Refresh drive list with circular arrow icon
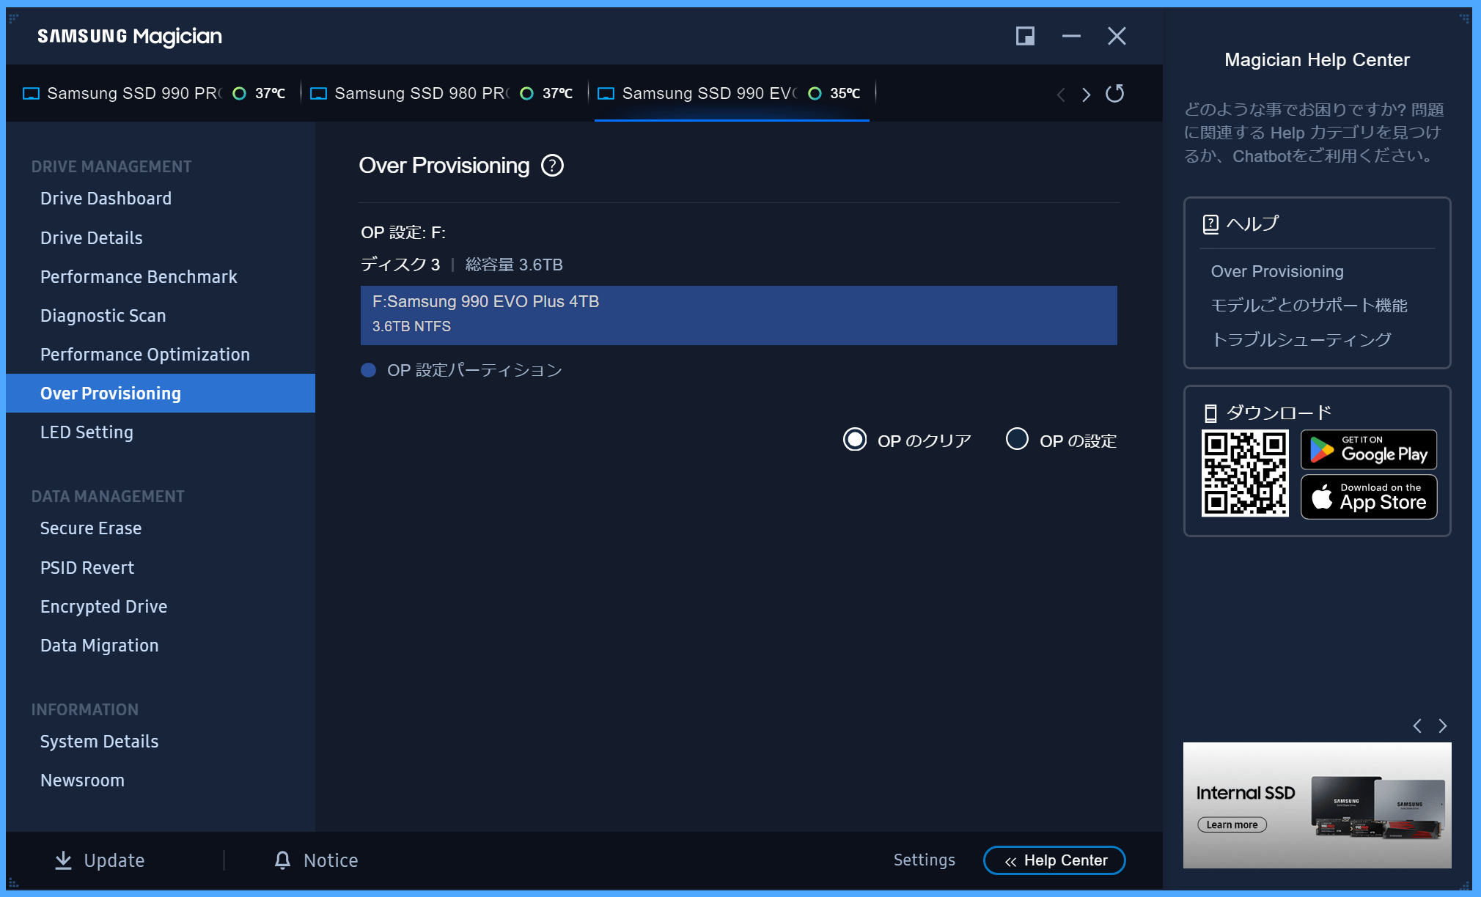This screenshot has height=897, width=1481. (1114, 94)
